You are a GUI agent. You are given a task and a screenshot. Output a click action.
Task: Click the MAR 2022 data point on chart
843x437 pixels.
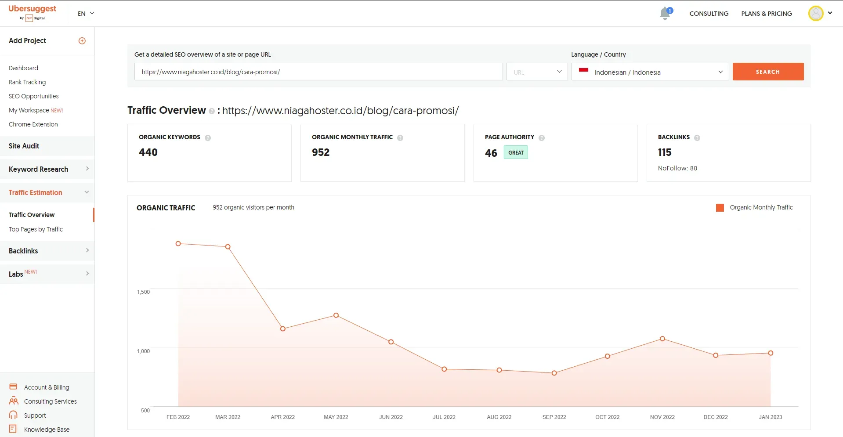(228, 247)
